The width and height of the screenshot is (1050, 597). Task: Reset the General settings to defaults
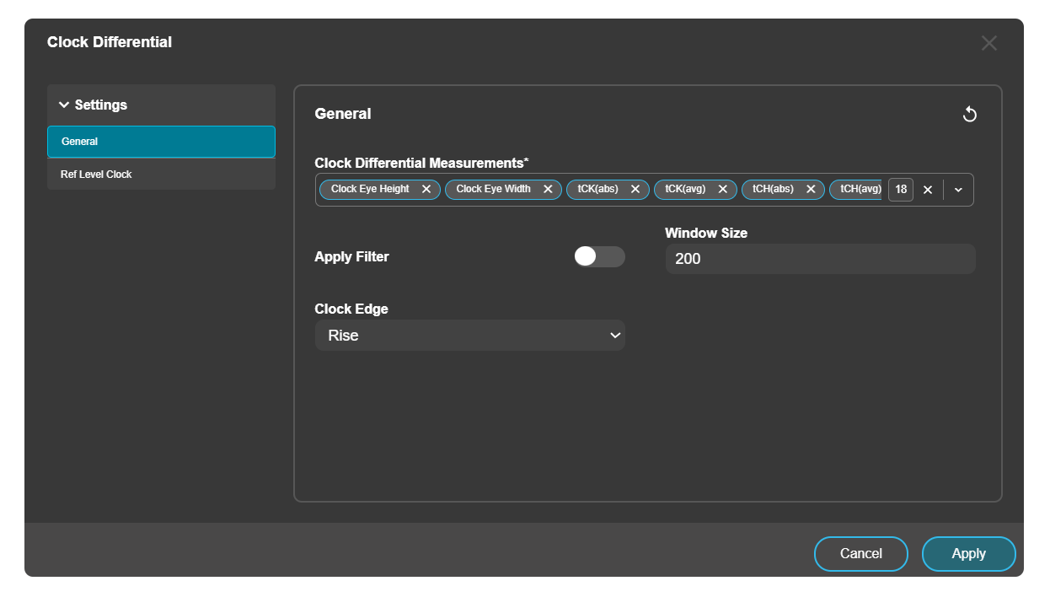click(x=969, y=113)
